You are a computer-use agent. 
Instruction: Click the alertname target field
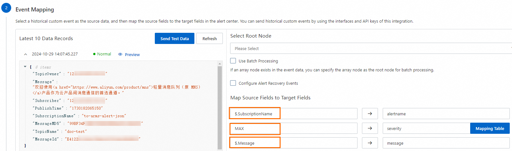coord(446,114)
